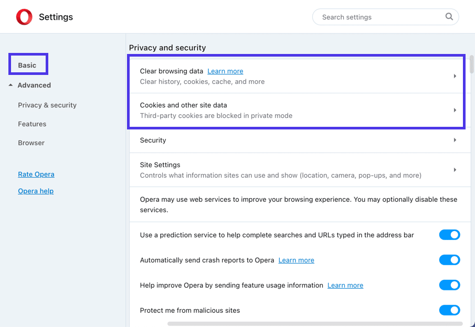This screenshot has width=475, height=327.
Task: Select Features from the sidebar
Action: (x=32, y=124)
